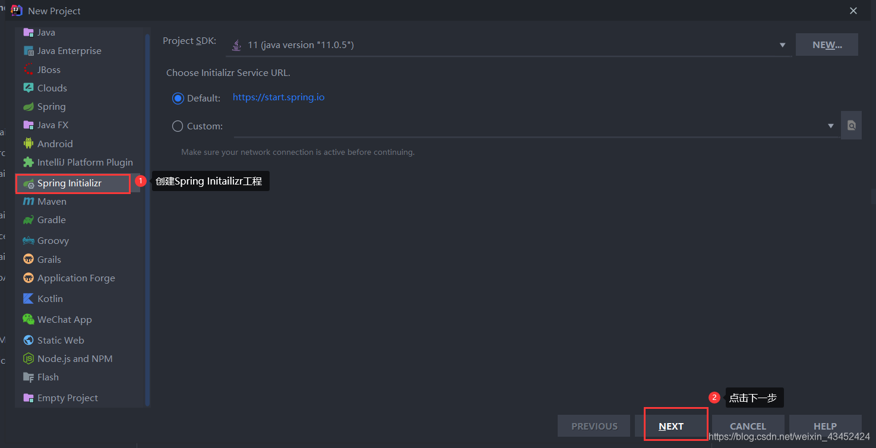Click the project type list scrollbar
Viewport: 876px width, 448px height.
(x=147, y=220)
